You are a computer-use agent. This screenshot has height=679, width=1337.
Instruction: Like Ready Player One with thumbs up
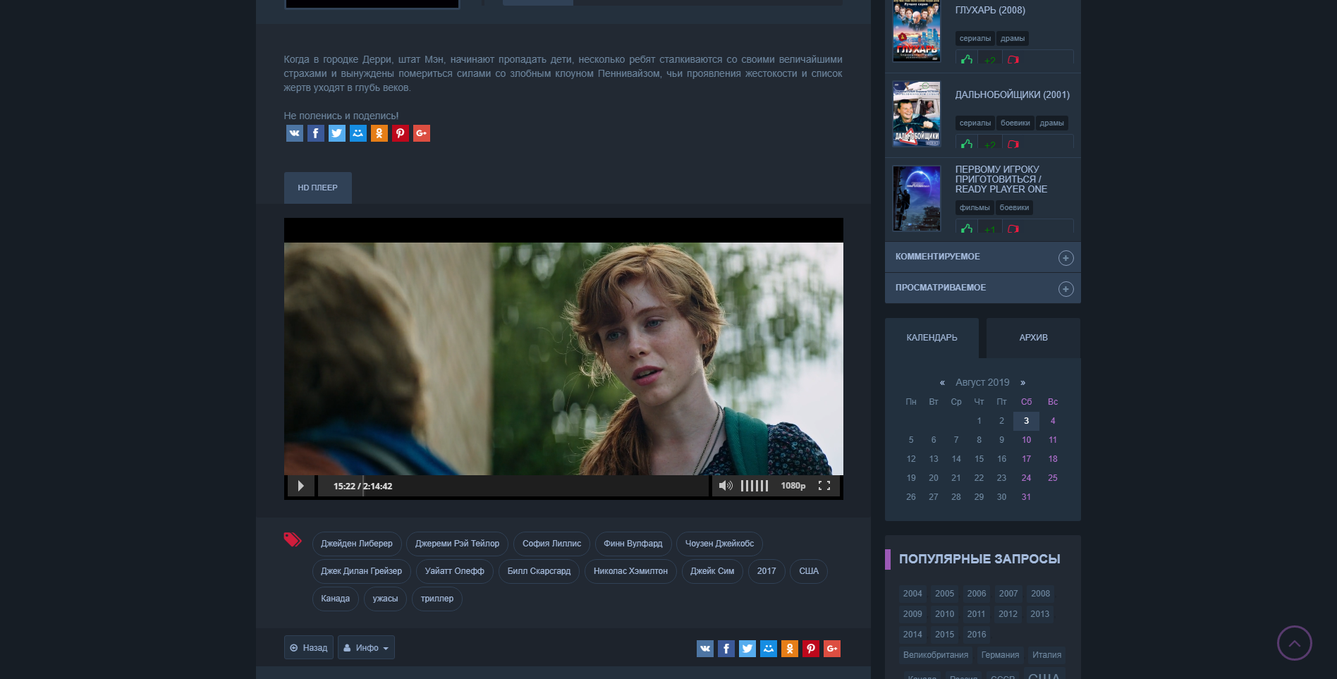click(x=967, y=228)
